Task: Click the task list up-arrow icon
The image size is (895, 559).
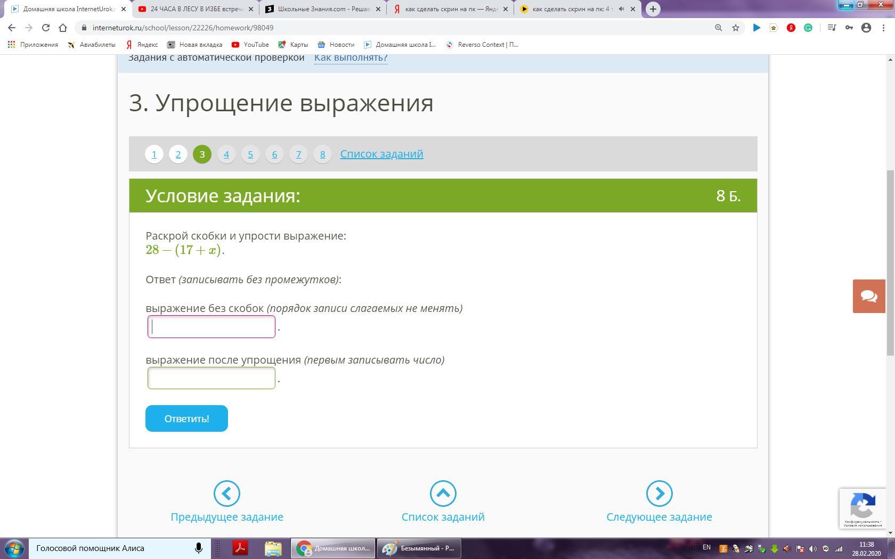Action: 443,494
